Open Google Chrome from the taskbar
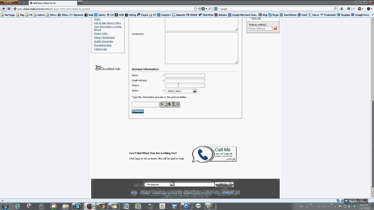374x210 pixels. (x=101, y=206)
